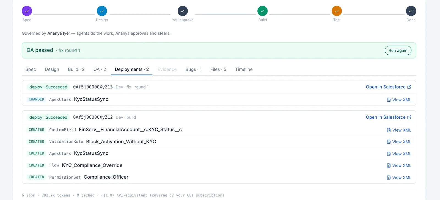View XML for Block_Activation_Without_KYC rule
The height and width of the screenshot is (200, 440).
[x=399, y=142]
